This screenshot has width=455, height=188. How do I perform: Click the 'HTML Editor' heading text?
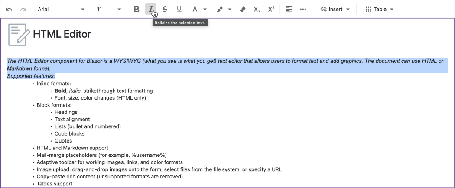(62, 34)
